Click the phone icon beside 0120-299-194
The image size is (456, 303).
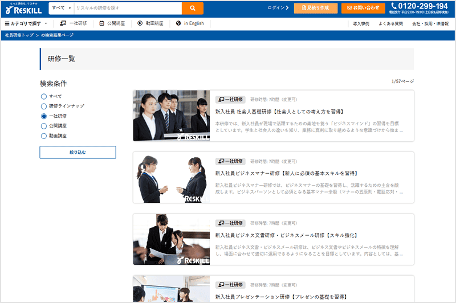click(394, 6)
